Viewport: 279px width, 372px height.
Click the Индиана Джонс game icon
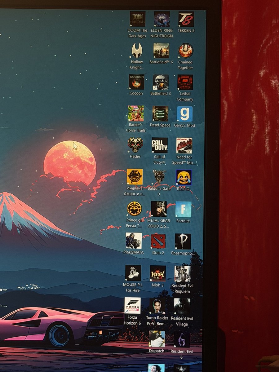point(135,177)
